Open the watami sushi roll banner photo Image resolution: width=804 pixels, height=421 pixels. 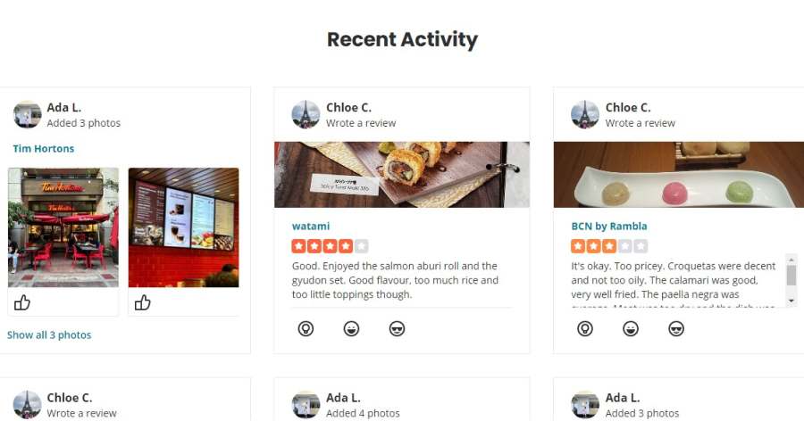click(402, 175)
